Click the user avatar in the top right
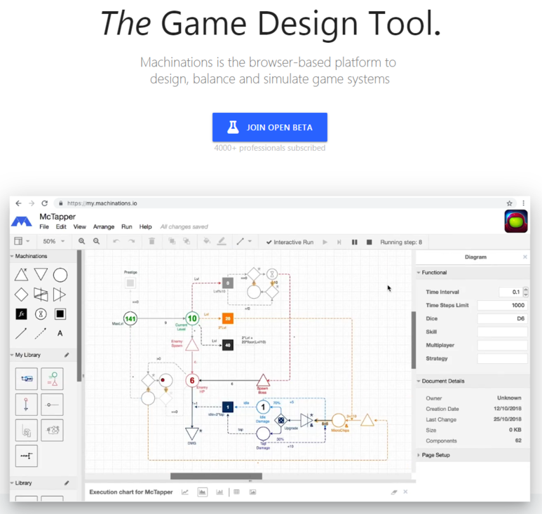 516,221
